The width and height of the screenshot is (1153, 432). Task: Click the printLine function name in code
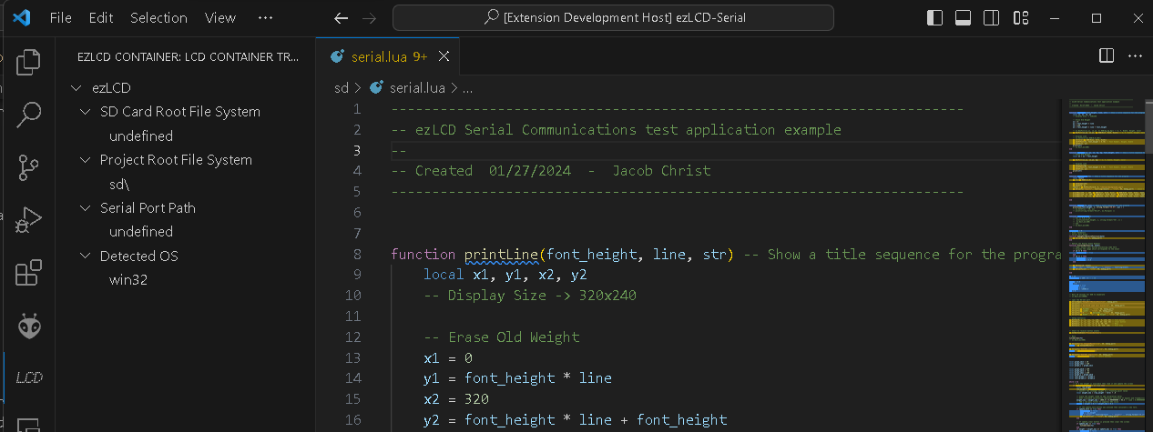pyautogui.click(x=500, y=255)
